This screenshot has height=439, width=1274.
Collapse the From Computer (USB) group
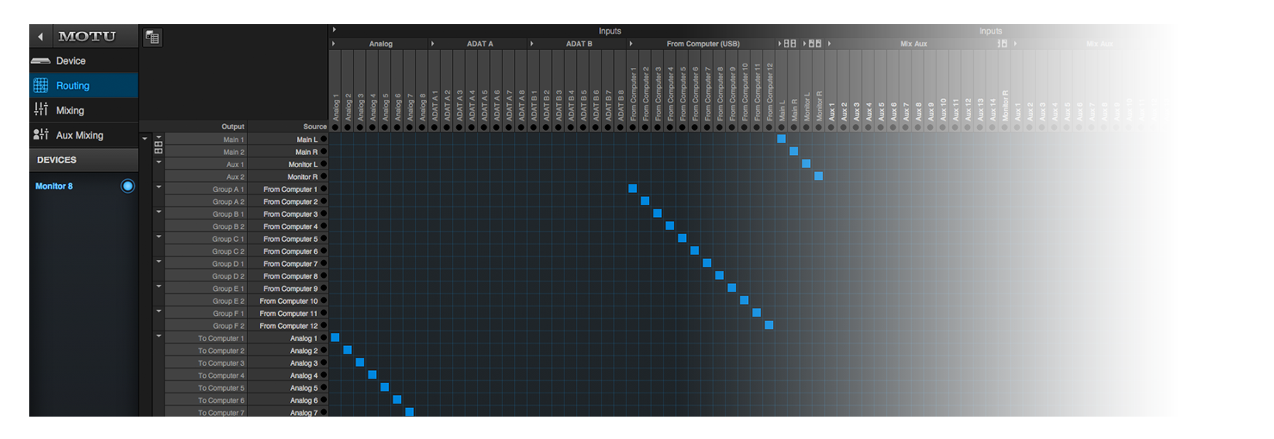point(631,44)
